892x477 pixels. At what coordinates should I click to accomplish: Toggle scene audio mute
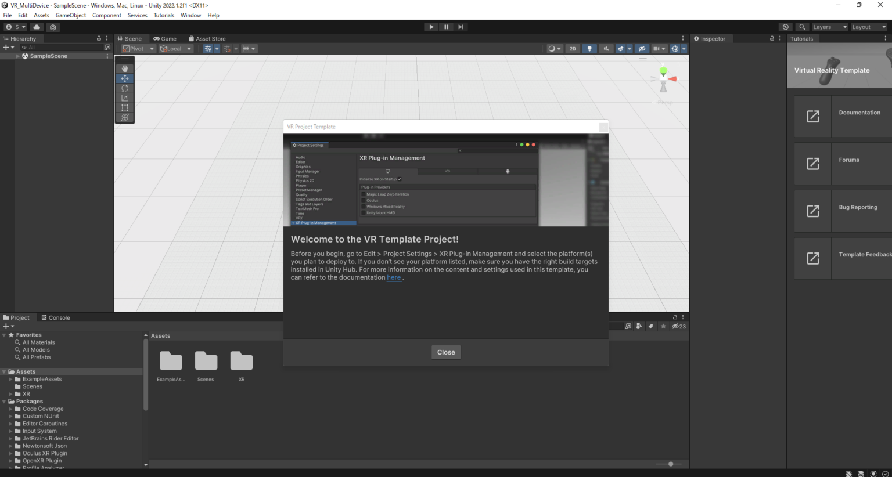coord(606,49)
